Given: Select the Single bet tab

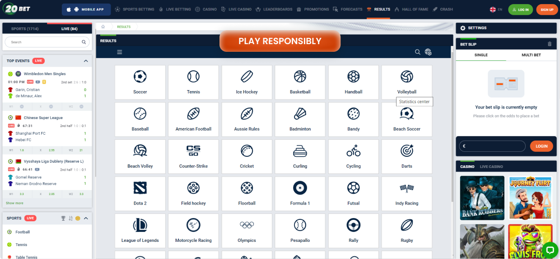Looking at the screenshot, I should (x=481, y=55).
